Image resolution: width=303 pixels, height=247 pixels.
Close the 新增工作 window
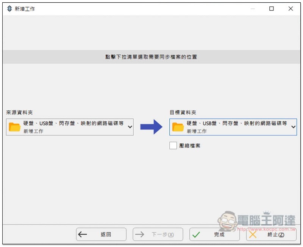pos(291,8)
